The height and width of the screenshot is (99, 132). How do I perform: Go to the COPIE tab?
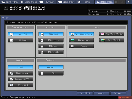click(x=85, y=2)
